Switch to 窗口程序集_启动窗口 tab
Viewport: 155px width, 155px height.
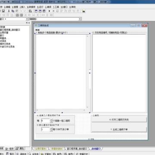tap(77, 149)
